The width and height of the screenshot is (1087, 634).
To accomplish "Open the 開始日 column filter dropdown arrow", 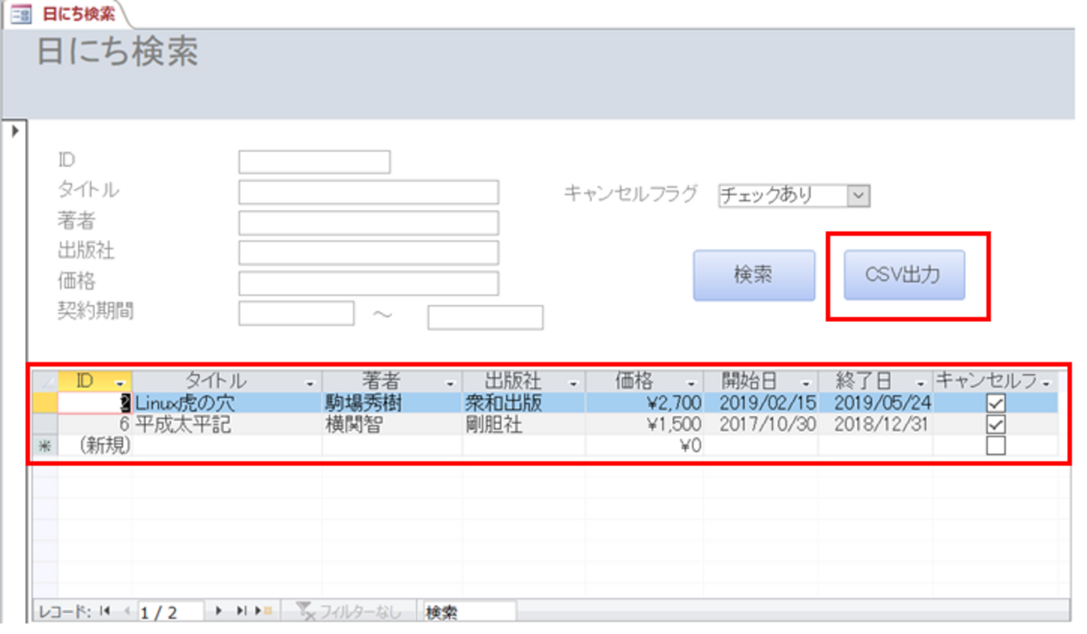I will [x=805, y=382].
